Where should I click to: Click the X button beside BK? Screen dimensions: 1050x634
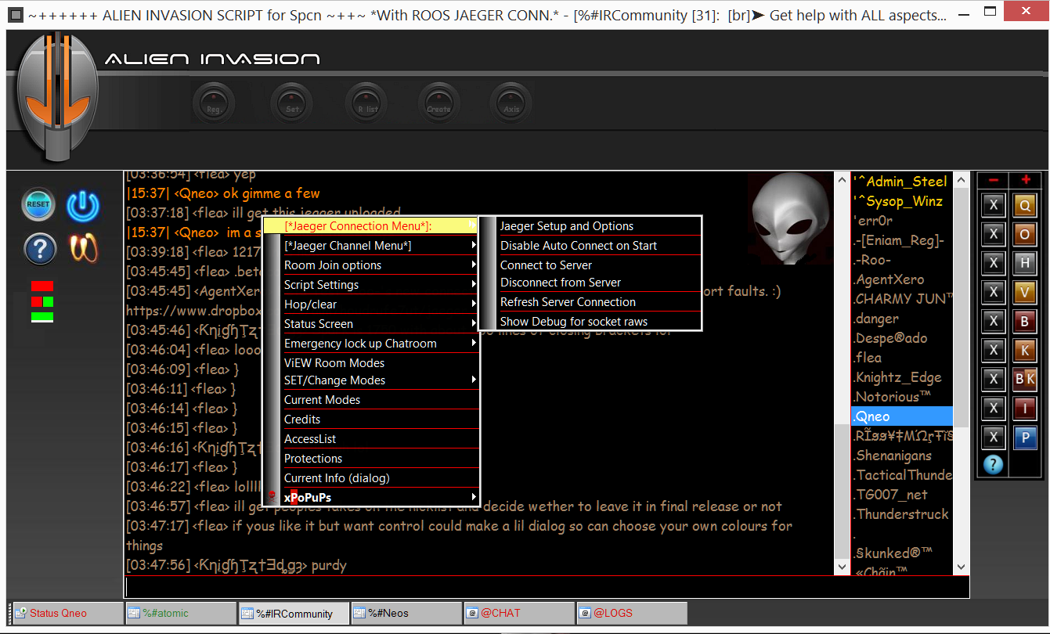point(994,379)
